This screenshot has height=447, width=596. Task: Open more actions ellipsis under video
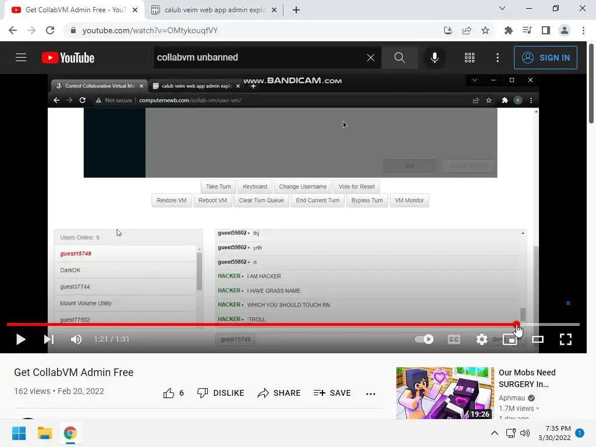point(371,394)
